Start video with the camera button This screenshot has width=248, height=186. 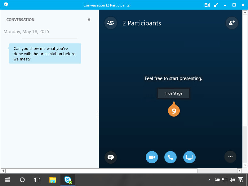[152, 157]
